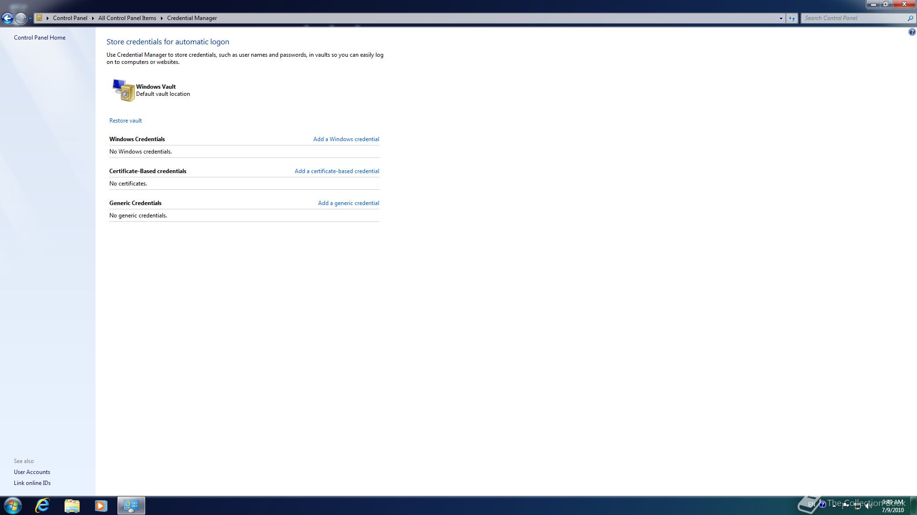Open Help via the question mark icon
917x515 pixels.
[912, 32]
